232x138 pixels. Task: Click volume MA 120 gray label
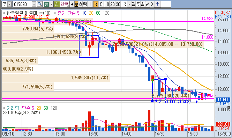[x=54, y=108]
